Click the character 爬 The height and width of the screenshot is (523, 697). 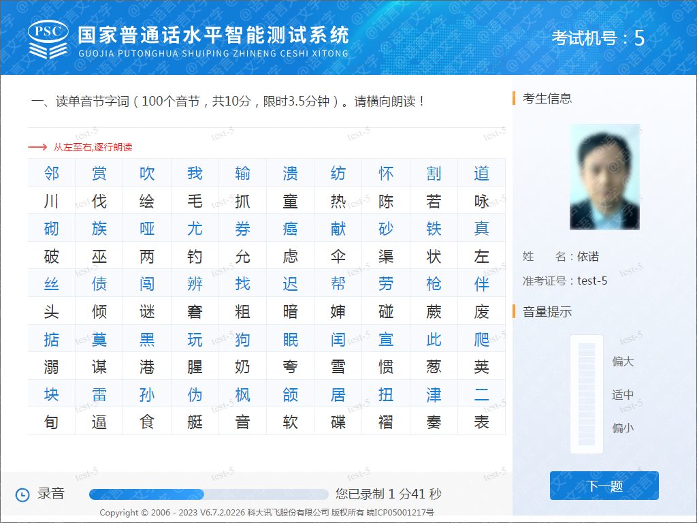coord(481,339)
